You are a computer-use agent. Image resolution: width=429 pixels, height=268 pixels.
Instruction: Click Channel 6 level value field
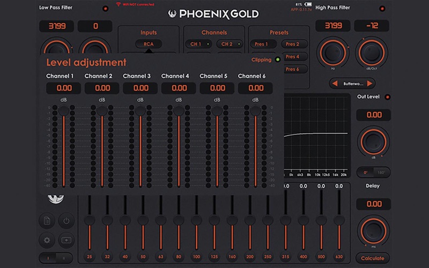coord(255,88)
